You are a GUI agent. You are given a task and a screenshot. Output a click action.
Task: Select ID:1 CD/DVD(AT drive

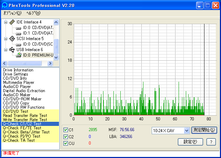(38, 33)
